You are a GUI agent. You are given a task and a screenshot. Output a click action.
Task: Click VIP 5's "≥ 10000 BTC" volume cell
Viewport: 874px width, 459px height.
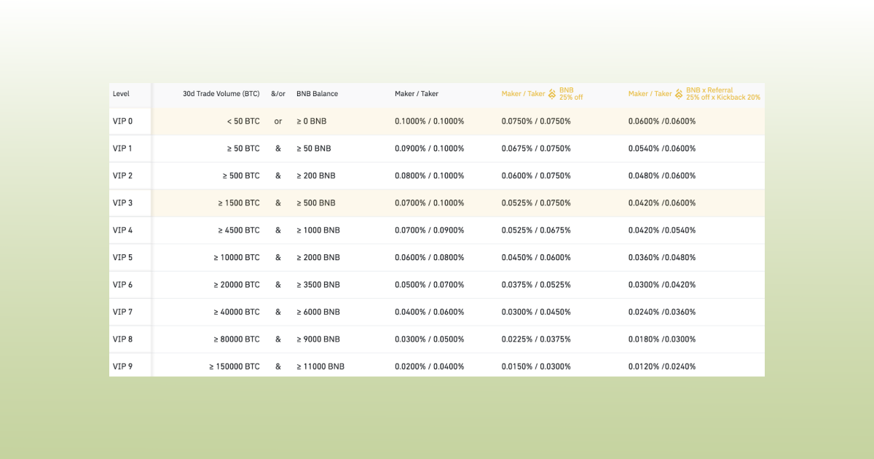[x=238, y=257]
